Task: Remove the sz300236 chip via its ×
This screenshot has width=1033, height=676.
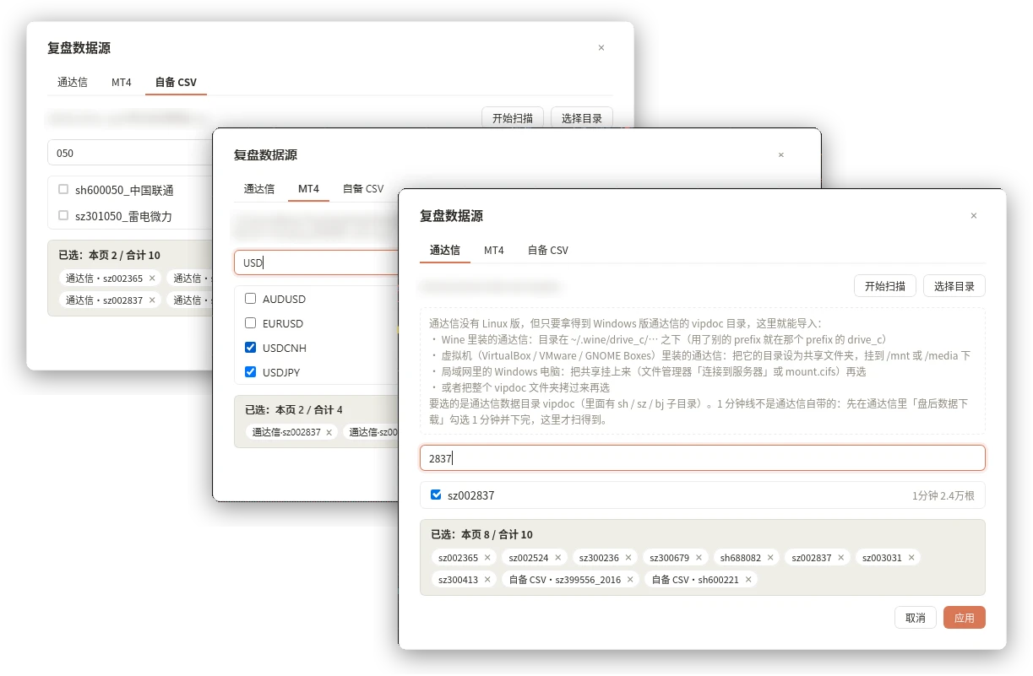Action: coord(628,558)
